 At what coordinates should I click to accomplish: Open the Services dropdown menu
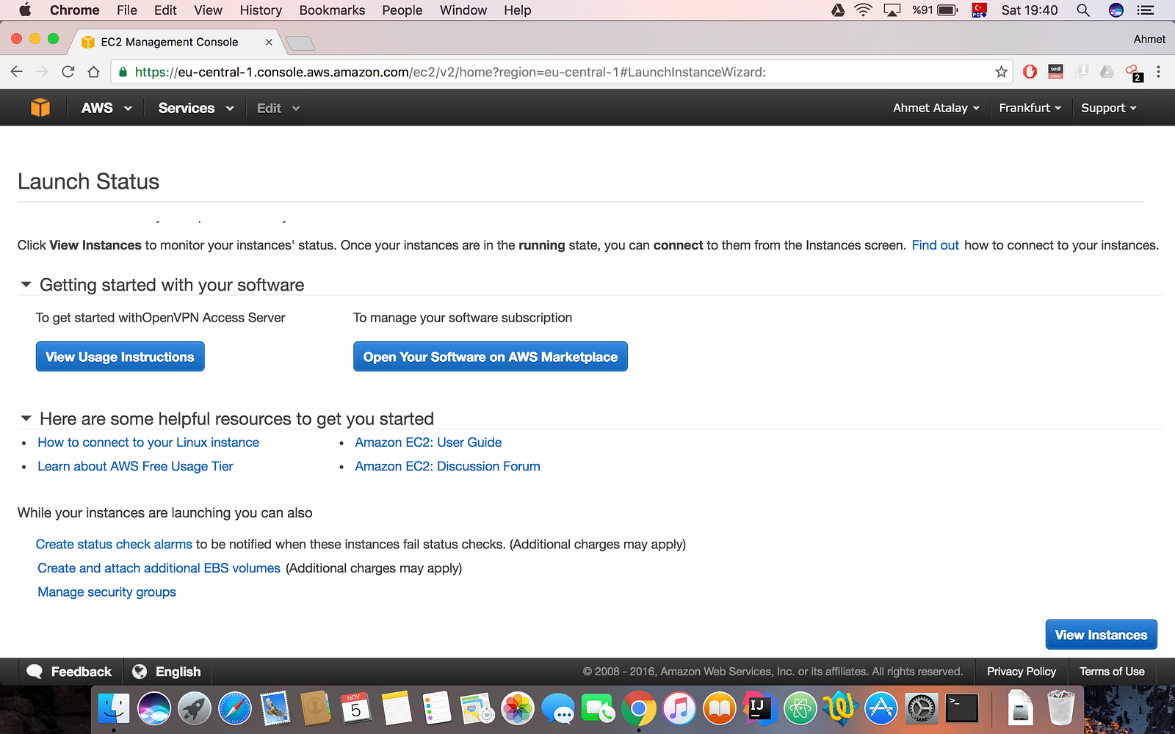[196, 108]
